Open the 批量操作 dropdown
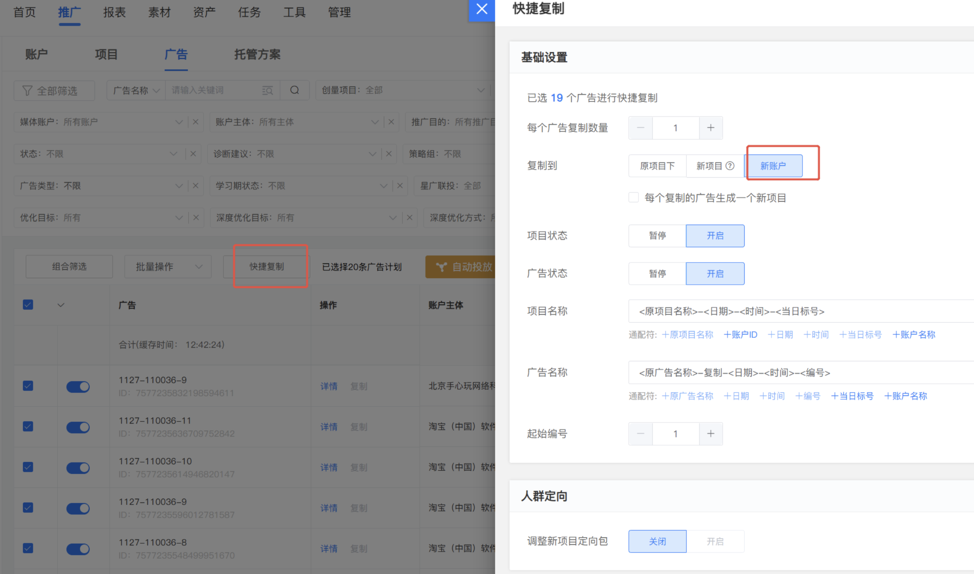Viewport: 974px width, 574px height. (168, 267)
